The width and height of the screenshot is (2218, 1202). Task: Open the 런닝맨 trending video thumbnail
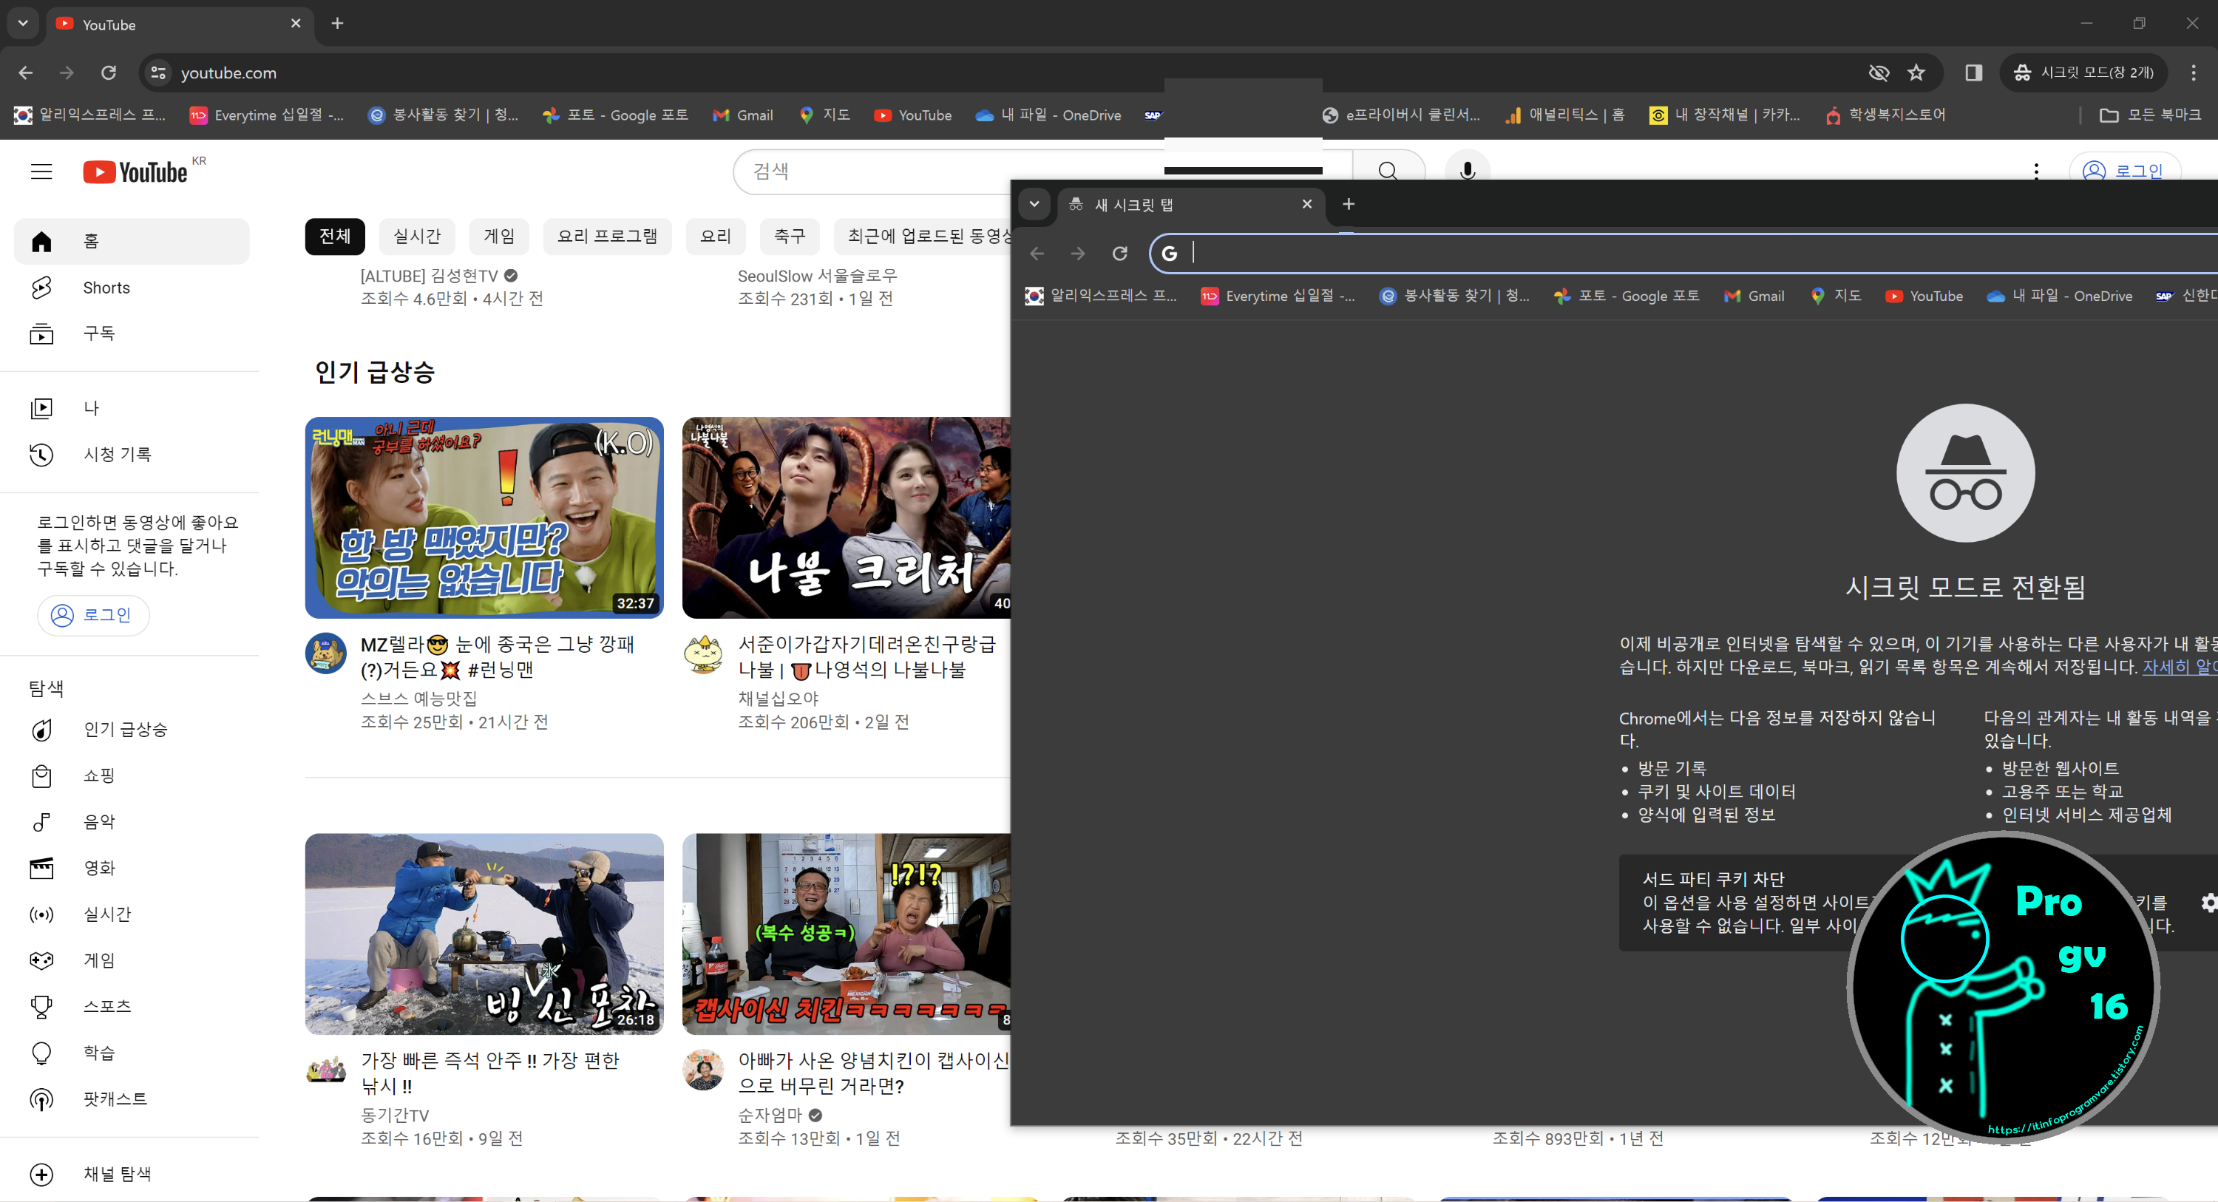coord(484,517)
